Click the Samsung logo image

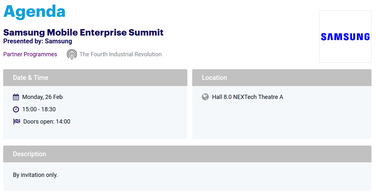345,37
